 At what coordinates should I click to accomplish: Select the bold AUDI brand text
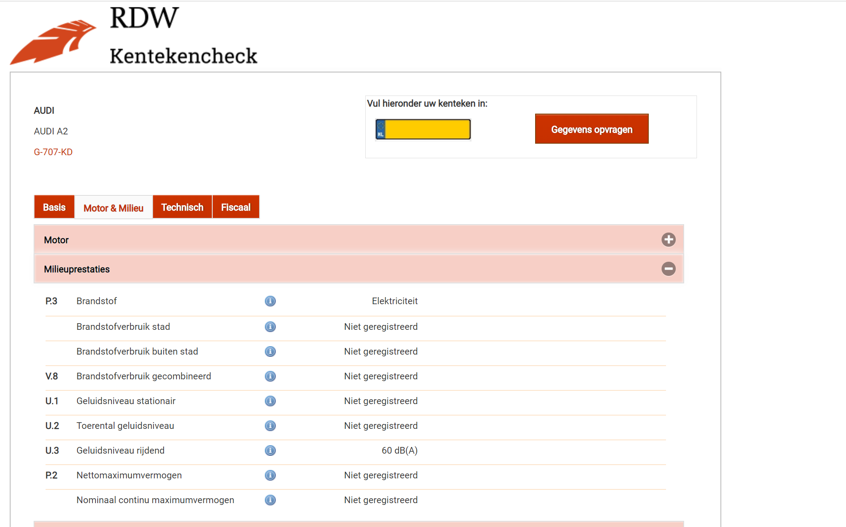44,111
